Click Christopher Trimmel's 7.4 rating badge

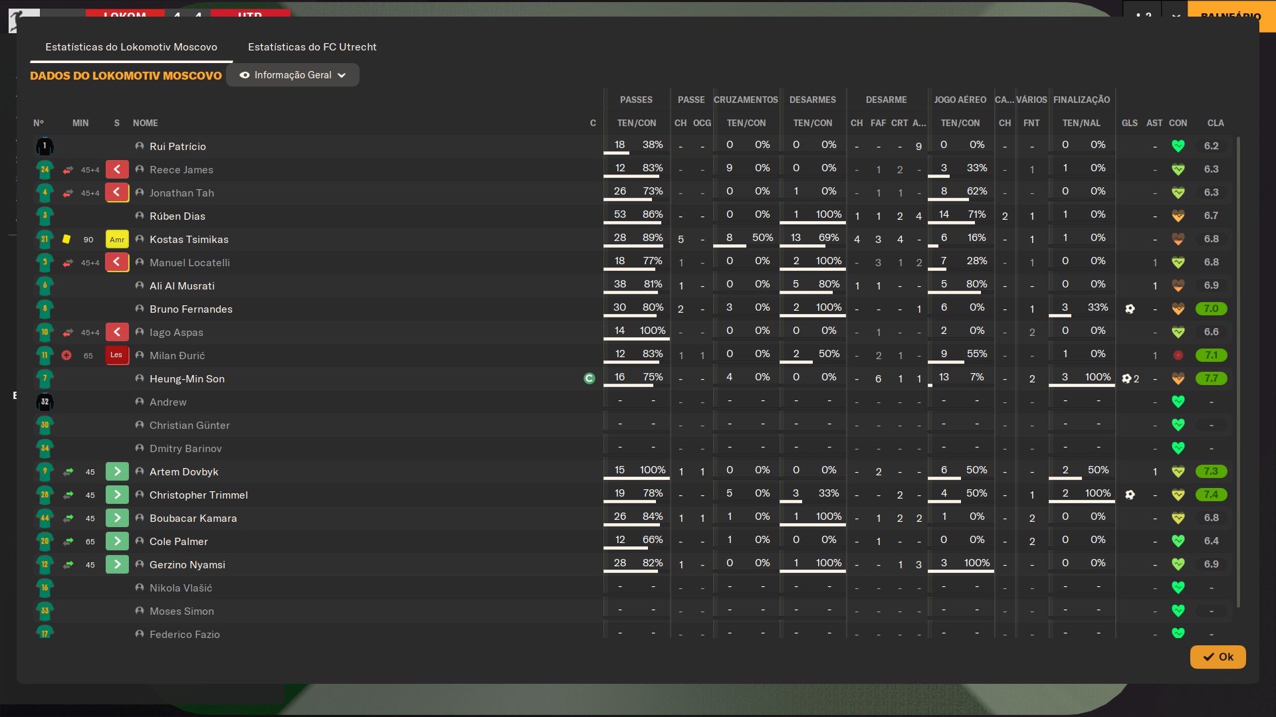[x=1211, y=495]
